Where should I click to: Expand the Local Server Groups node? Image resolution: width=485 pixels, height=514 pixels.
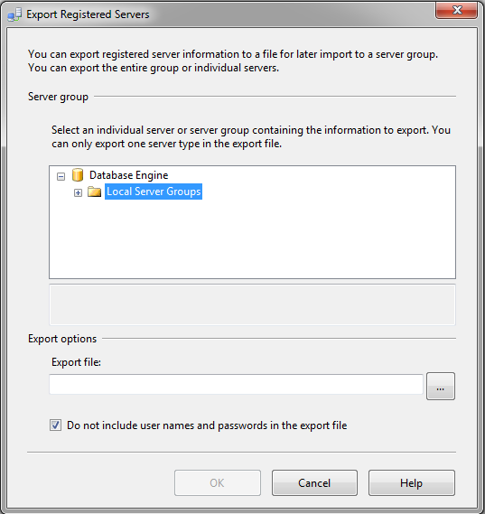(x=78, y=192)
